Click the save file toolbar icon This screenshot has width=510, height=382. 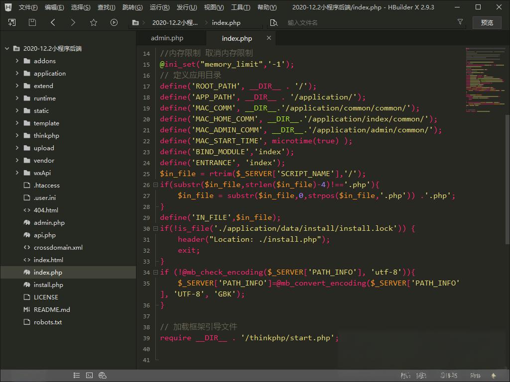(32, 22)
